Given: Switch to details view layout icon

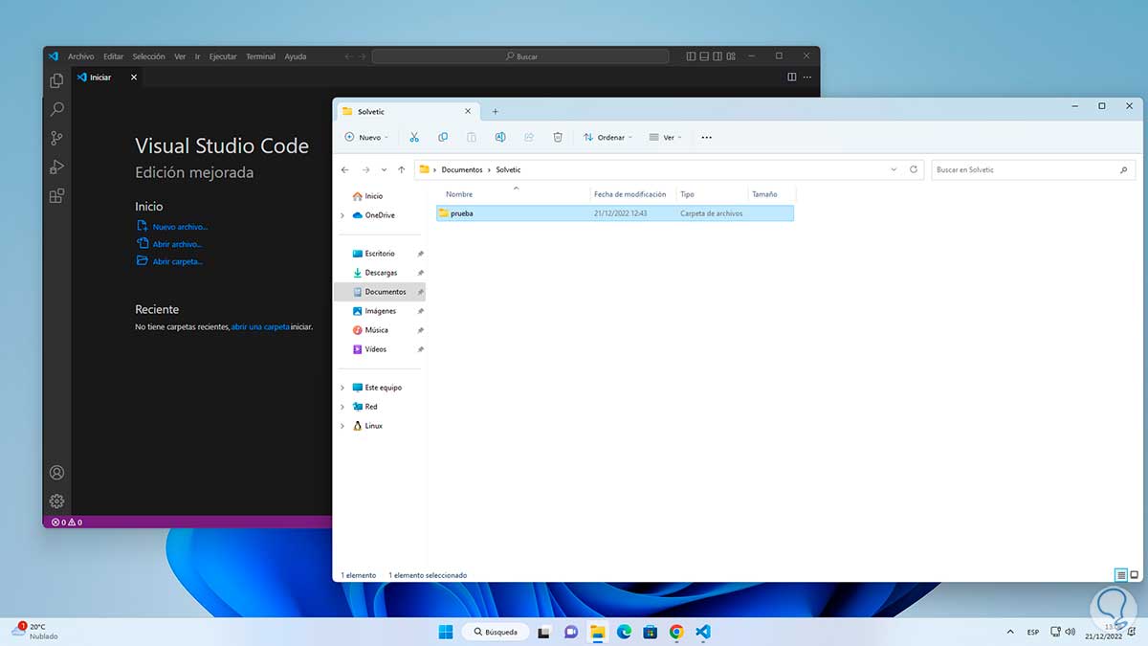Looking at the screenshot, I should [x=1120, y=575].
